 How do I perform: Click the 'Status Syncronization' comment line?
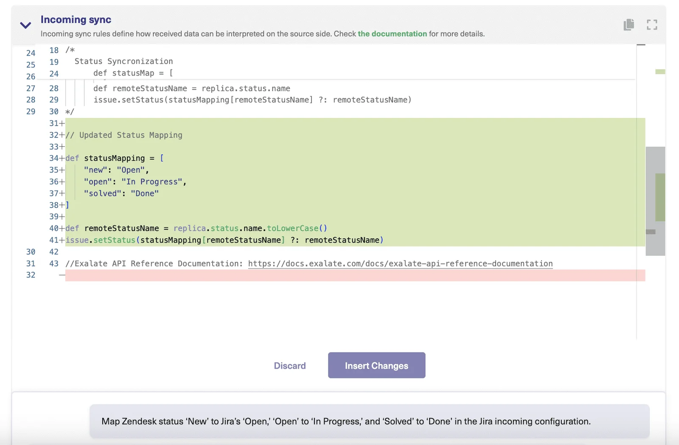(123, 62)
